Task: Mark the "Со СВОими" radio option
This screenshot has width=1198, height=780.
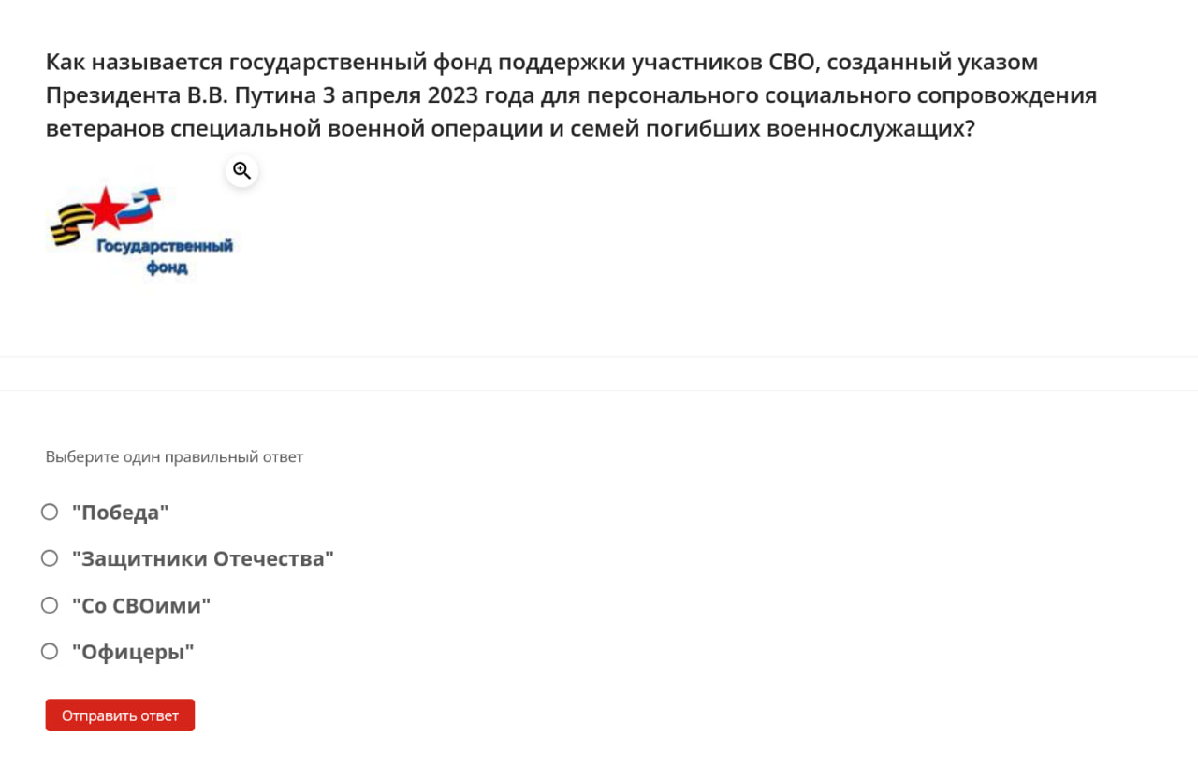Action: [50, 605]
